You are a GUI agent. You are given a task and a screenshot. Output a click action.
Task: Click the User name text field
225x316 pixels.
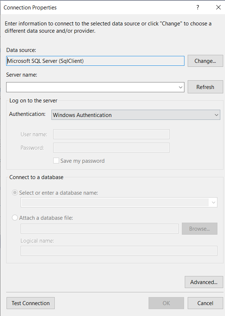(111, 134)
